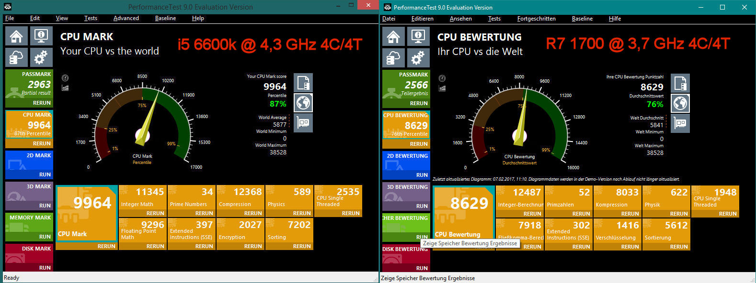Click the cloud baseline icon in left window
Screen dimensions: 756x283
[16, 57]
